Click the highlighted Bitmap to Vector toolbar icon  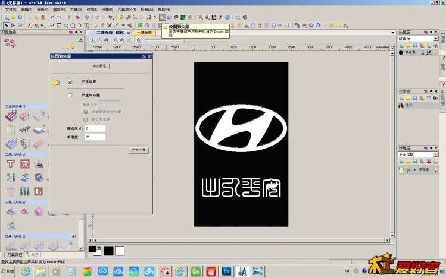[162, 17]
